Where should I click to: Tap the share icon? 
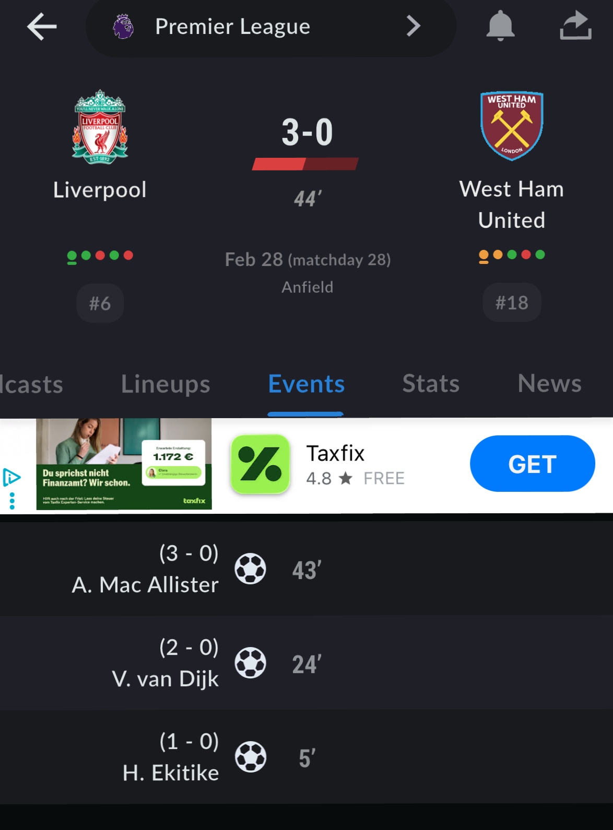click(x=575, y=26)
